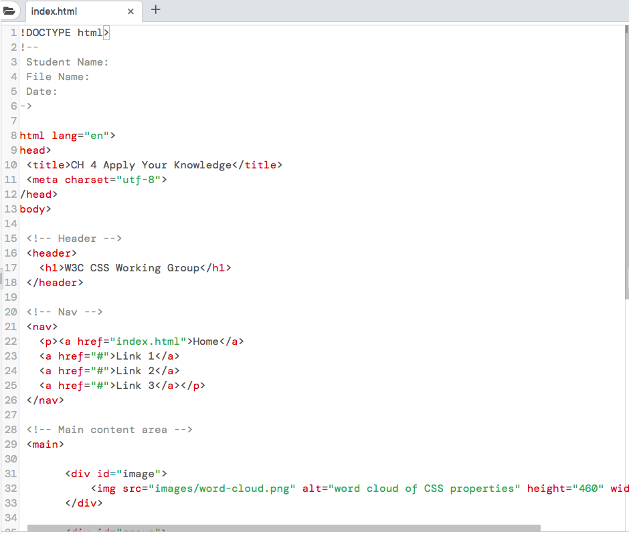This screenshot has height=534, width=629.
Task: Click the Link 1 anchor text
Action: 133,356
